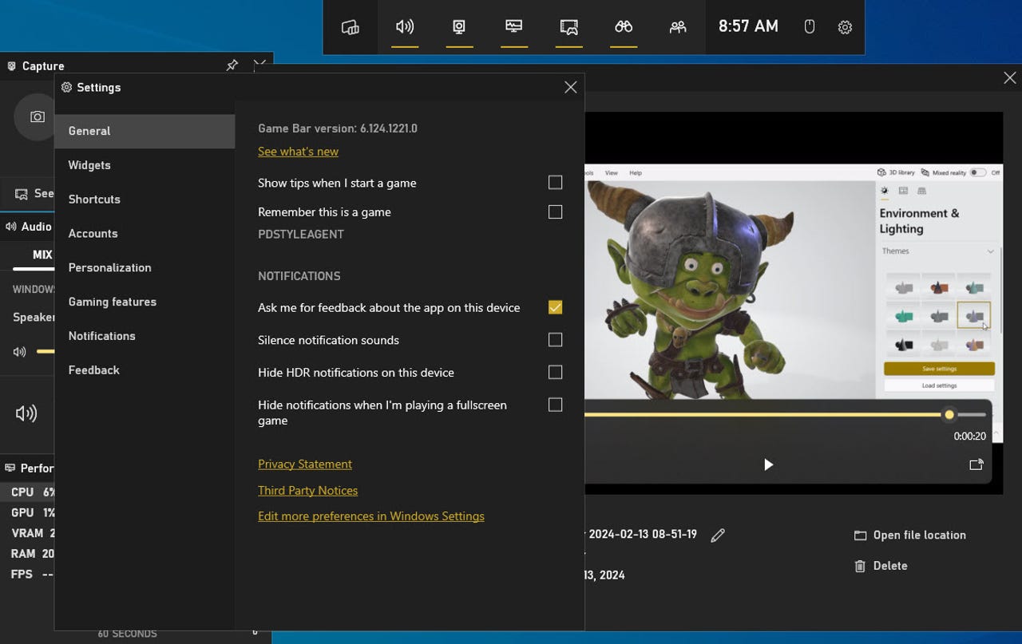Check Hide HDR notifications on this device
The width and height of the screenshot is (1022, 644).
[555, 372]
